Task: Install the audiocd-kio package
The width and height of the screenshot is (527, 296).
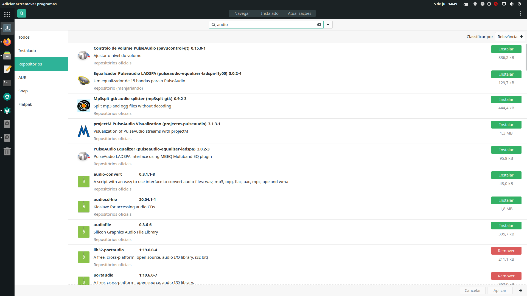Action: pyautogui.click(x=506, y=200)
